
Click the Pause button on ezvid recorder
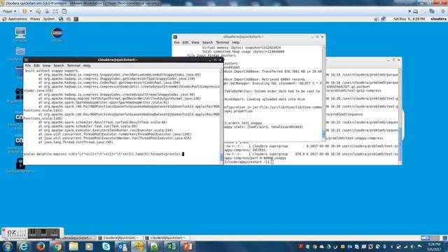coord(33,233)
